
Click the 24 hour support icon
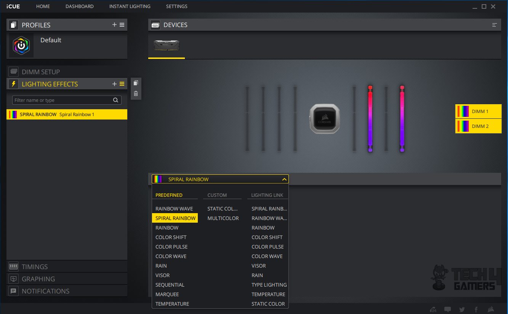(433, 309)
